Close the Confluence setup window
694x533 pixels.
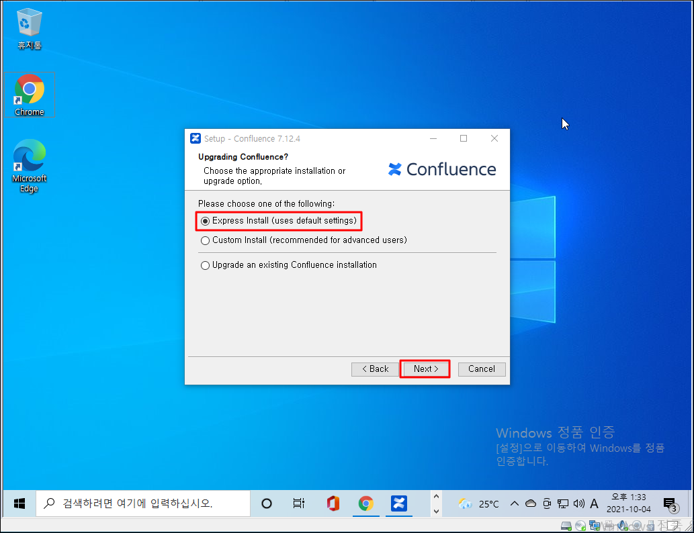pos(494,138)
